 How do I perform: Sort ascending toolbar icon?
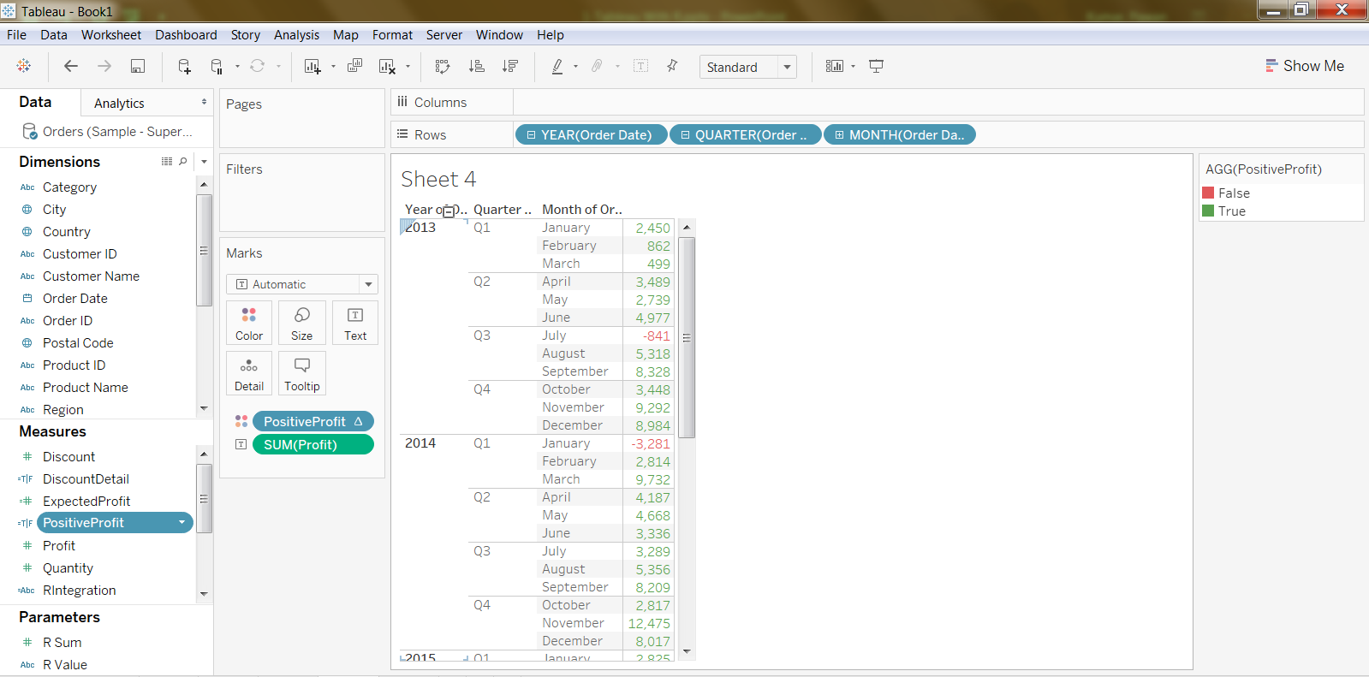coord(477,66)
